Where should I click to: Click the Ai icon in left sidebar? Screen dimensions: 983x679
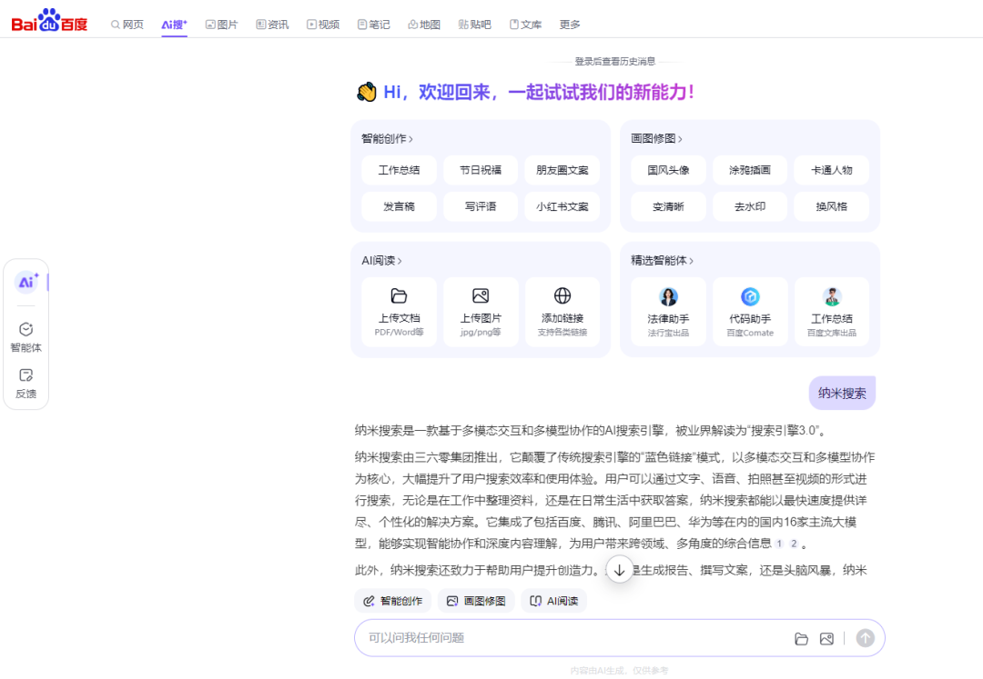[x=26, y=283]
